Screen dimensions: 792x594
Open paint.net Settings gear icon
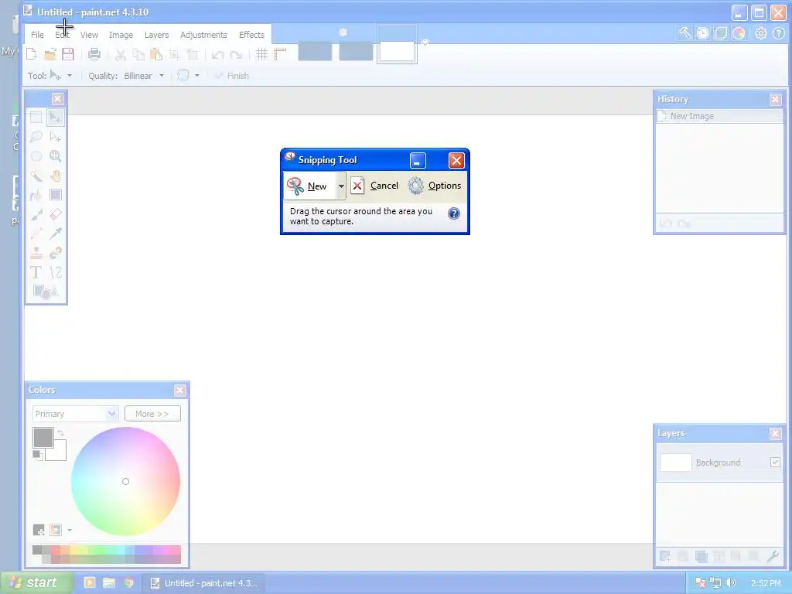(761, 33)
